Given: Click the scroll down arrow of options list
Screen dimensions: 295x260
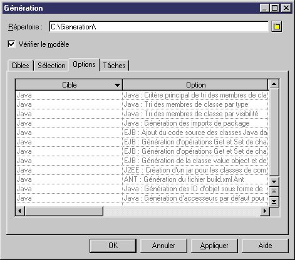Looking at the screenshot, I should point(274,182).
